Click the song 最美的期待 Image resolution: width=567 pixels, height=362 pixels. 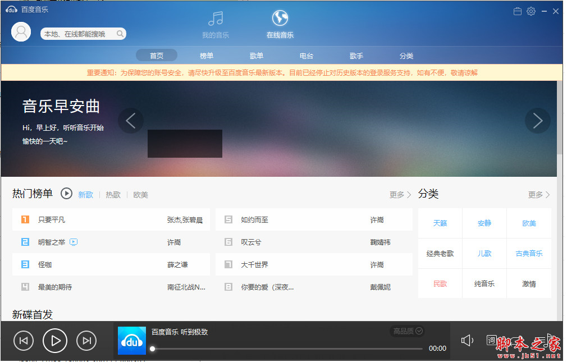[x=55, y=287]
